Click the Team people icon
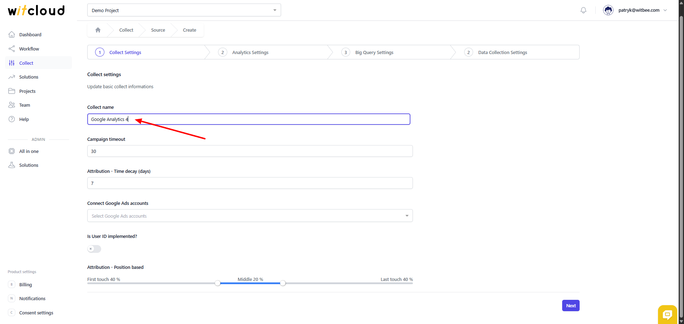This screenshot has width=684, height=324. coord(12,105)
